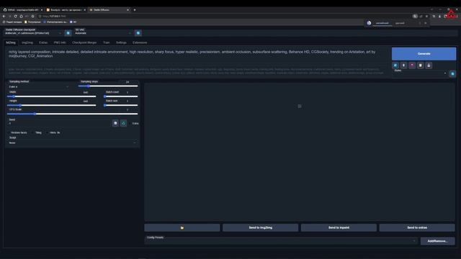Expand the Script dropdown

click(x=72, y=142)
